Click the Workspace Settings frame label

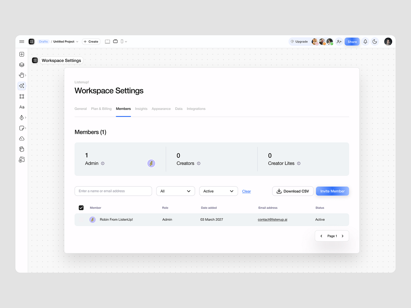[x=62, y=60]
